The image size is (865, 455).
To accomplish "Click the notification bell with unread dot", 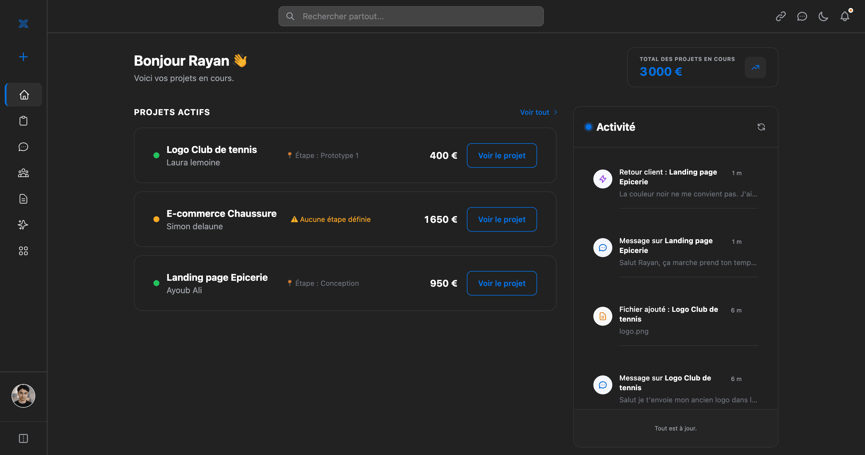I will (845, 16).
